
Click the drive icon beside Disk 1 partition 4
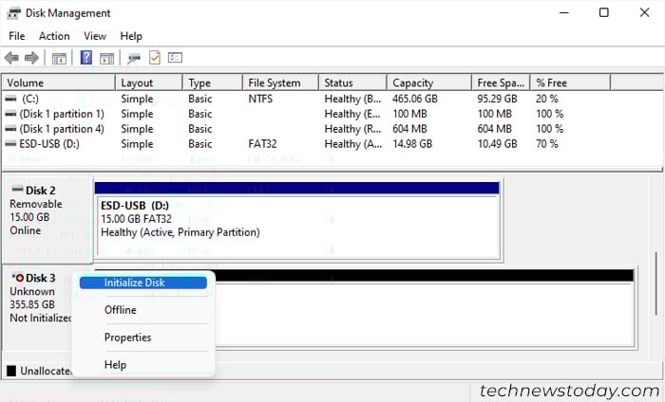(10, 129)
